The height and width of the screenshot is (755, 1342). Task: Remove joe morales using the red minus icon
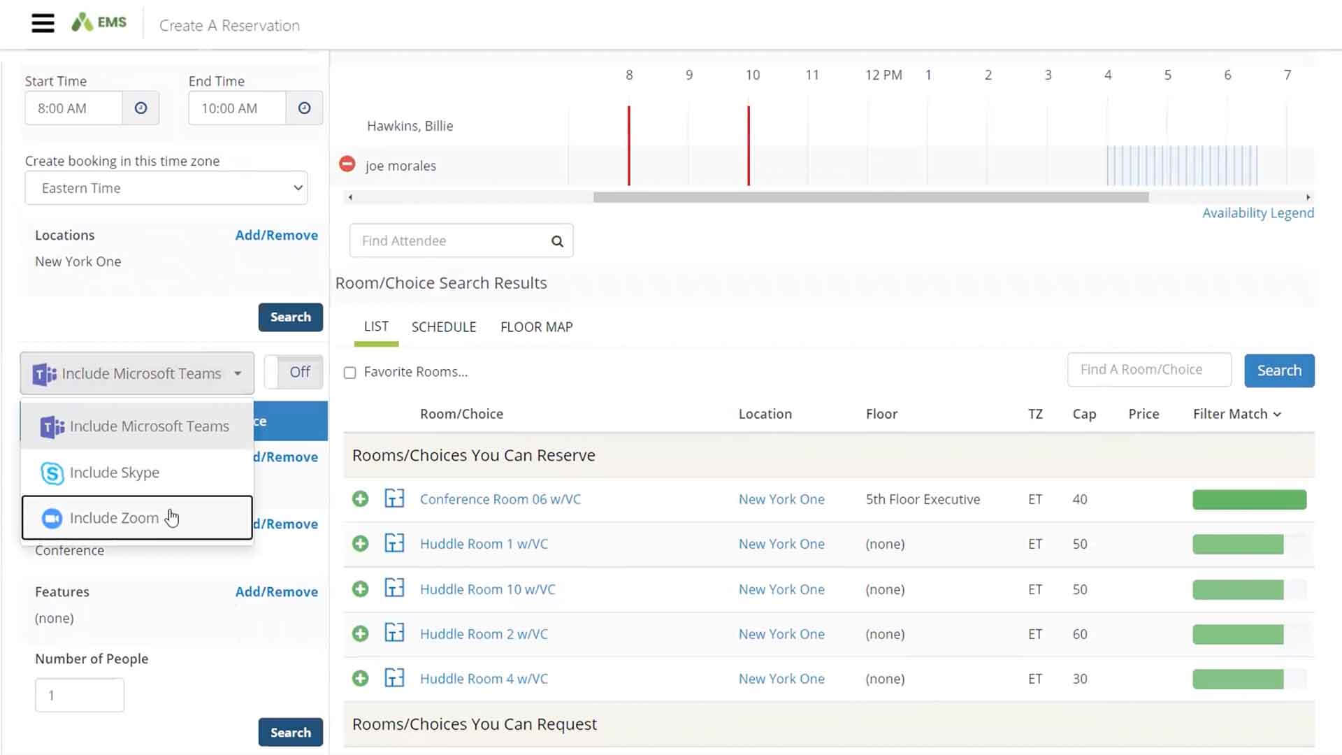pyautogui.click(x=347, y=164)
